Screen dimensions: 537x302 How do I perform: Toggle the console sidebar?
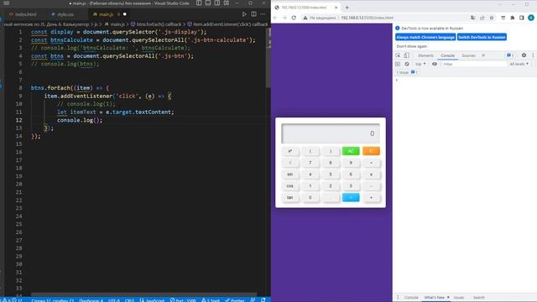click(398, 64)
